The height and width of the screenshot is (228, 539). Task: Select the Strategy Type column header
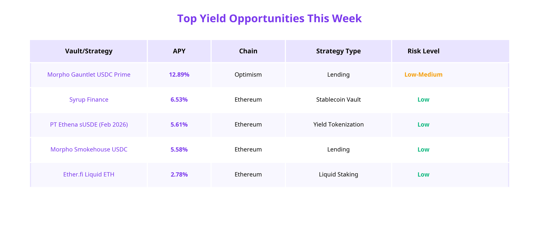(338, 51)
